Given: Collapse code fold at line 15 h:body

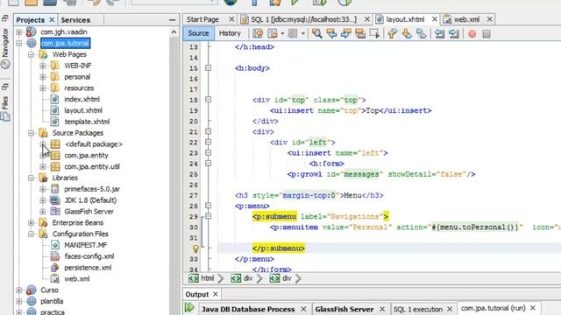Looking at the screenshot, I should (x=209, y=68).
